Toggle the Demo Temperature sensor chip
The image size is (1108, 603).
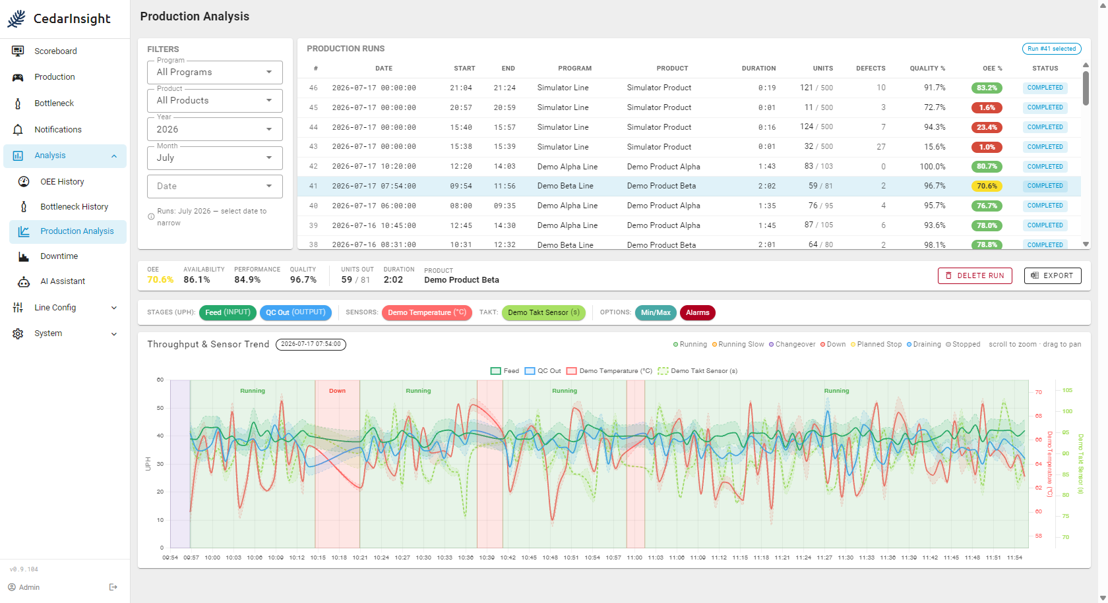[427, 312]
